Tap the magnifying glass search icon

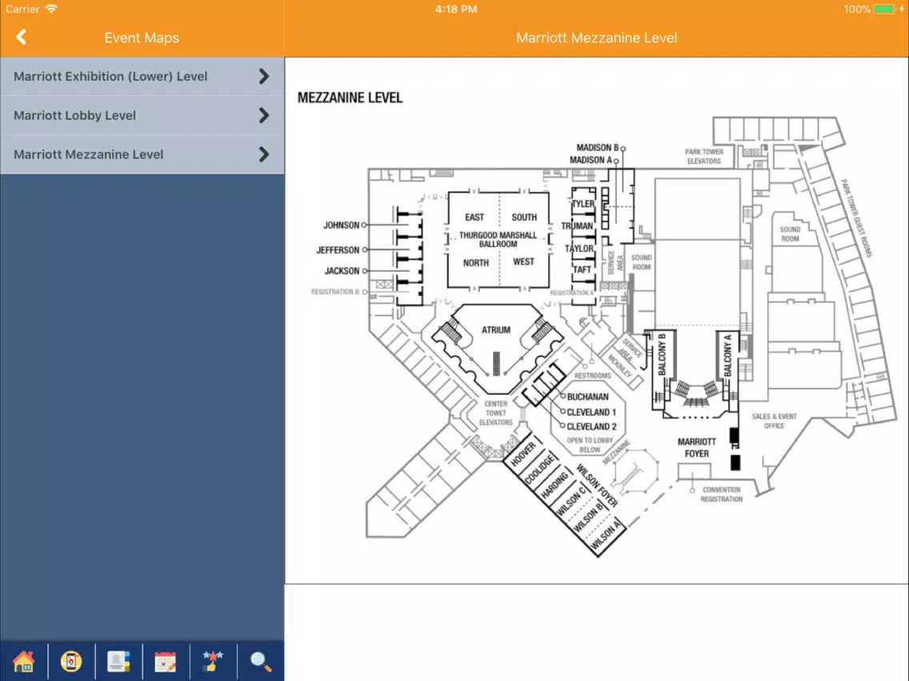(x=260, y=661)
